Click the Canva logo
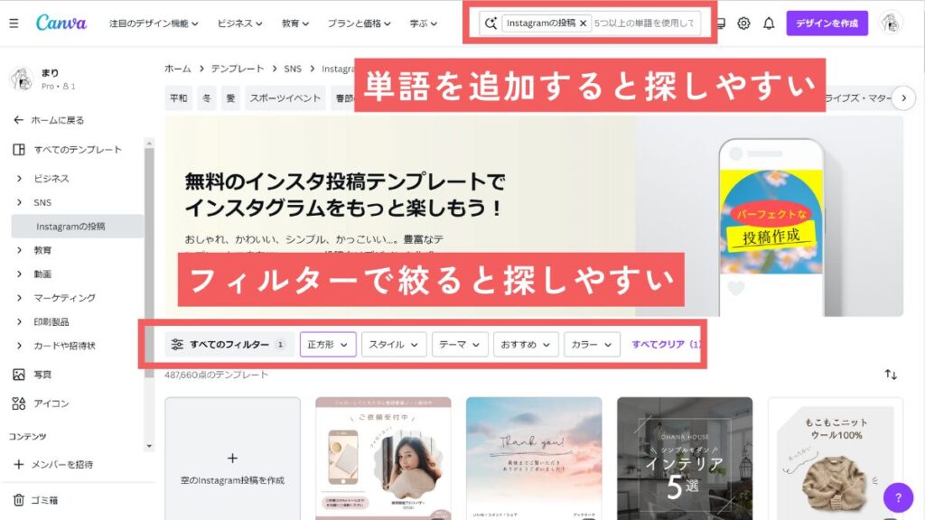The width and height of the screenshot is (925, 520). pyautogui.click(x=61, y=23)
